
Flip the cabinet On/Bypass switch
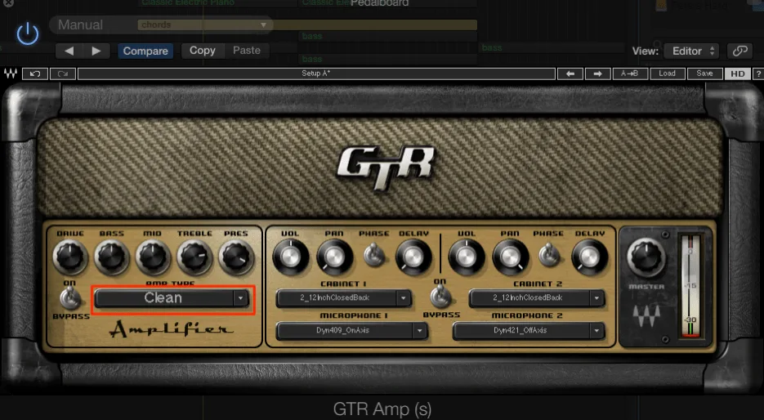(x=440, y=297)
